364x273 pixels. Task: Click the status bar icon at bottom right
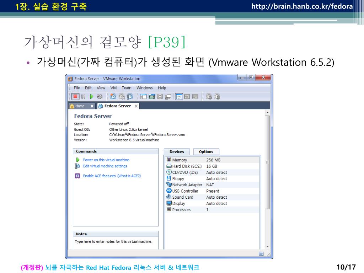[x=261, y=254]
